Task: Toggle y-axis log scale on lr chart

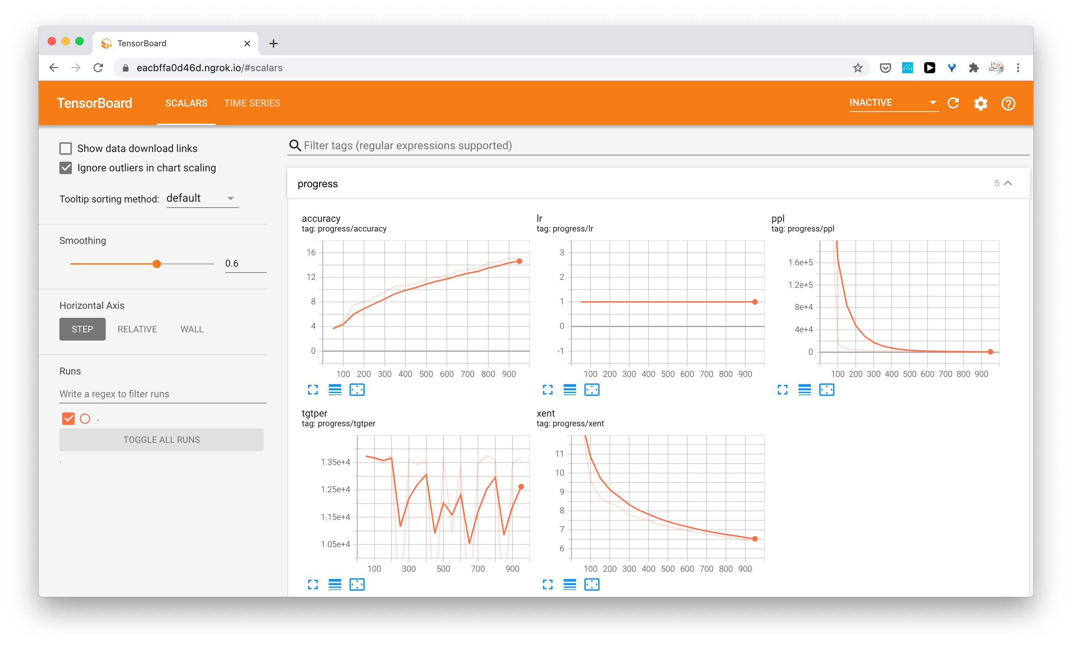Action: tap(569, 390)
